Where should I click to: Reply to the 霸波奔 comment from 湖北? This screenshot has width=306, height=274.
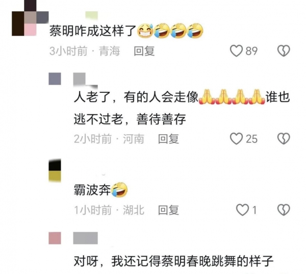pyautogui.click(x=168, y=210)
